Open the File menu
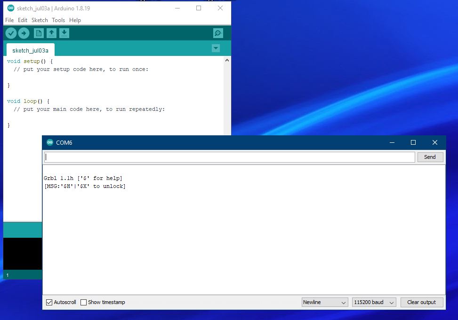458x320 pixels. [9, 20]
